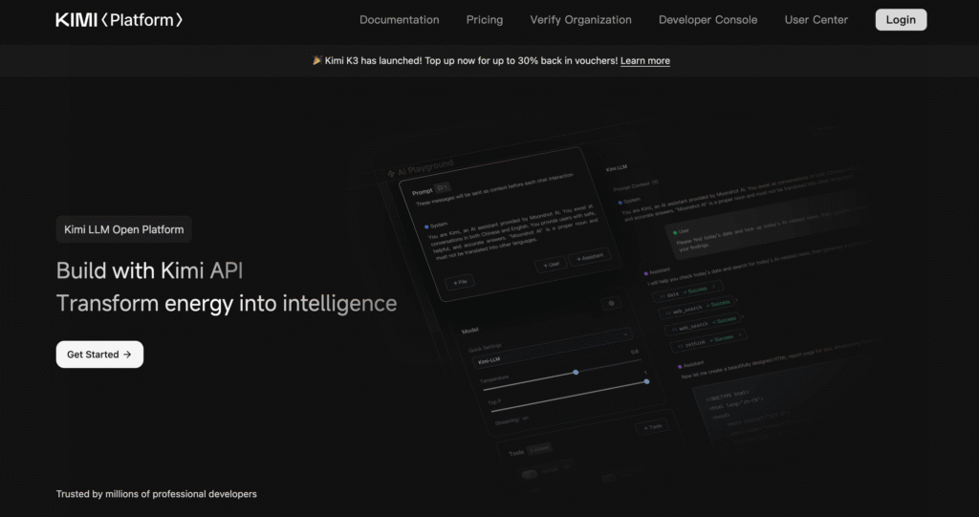Click the + Assistant button in the Prompt card
The height and width of the screenshot is (517, 979).
[590, 257]
